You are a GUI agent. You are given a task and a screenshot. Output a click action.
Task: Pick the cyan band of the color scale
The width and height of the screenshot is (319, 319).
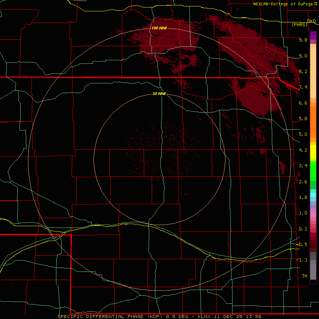[x=313, y=195]
